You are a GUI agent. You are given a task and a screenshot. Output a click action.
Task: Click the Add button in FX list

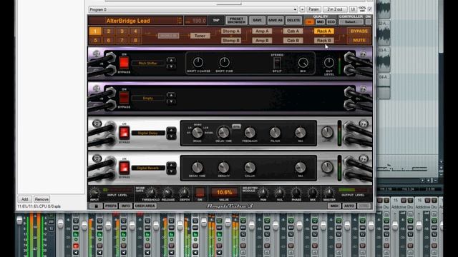pos(24,199)
